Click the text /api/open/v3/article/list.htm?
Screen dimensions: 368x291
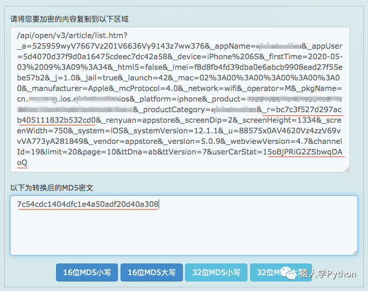pos(72,35)
